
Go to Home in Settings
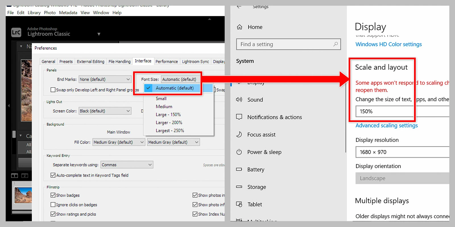click(x=255, y=27)
